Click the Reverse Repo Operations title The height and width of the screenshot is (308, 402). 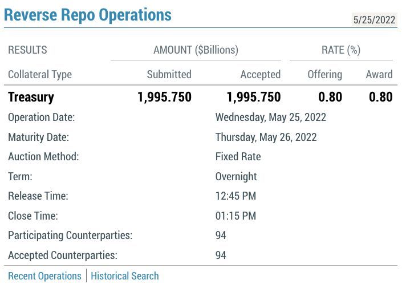click(x=87, y=15)
